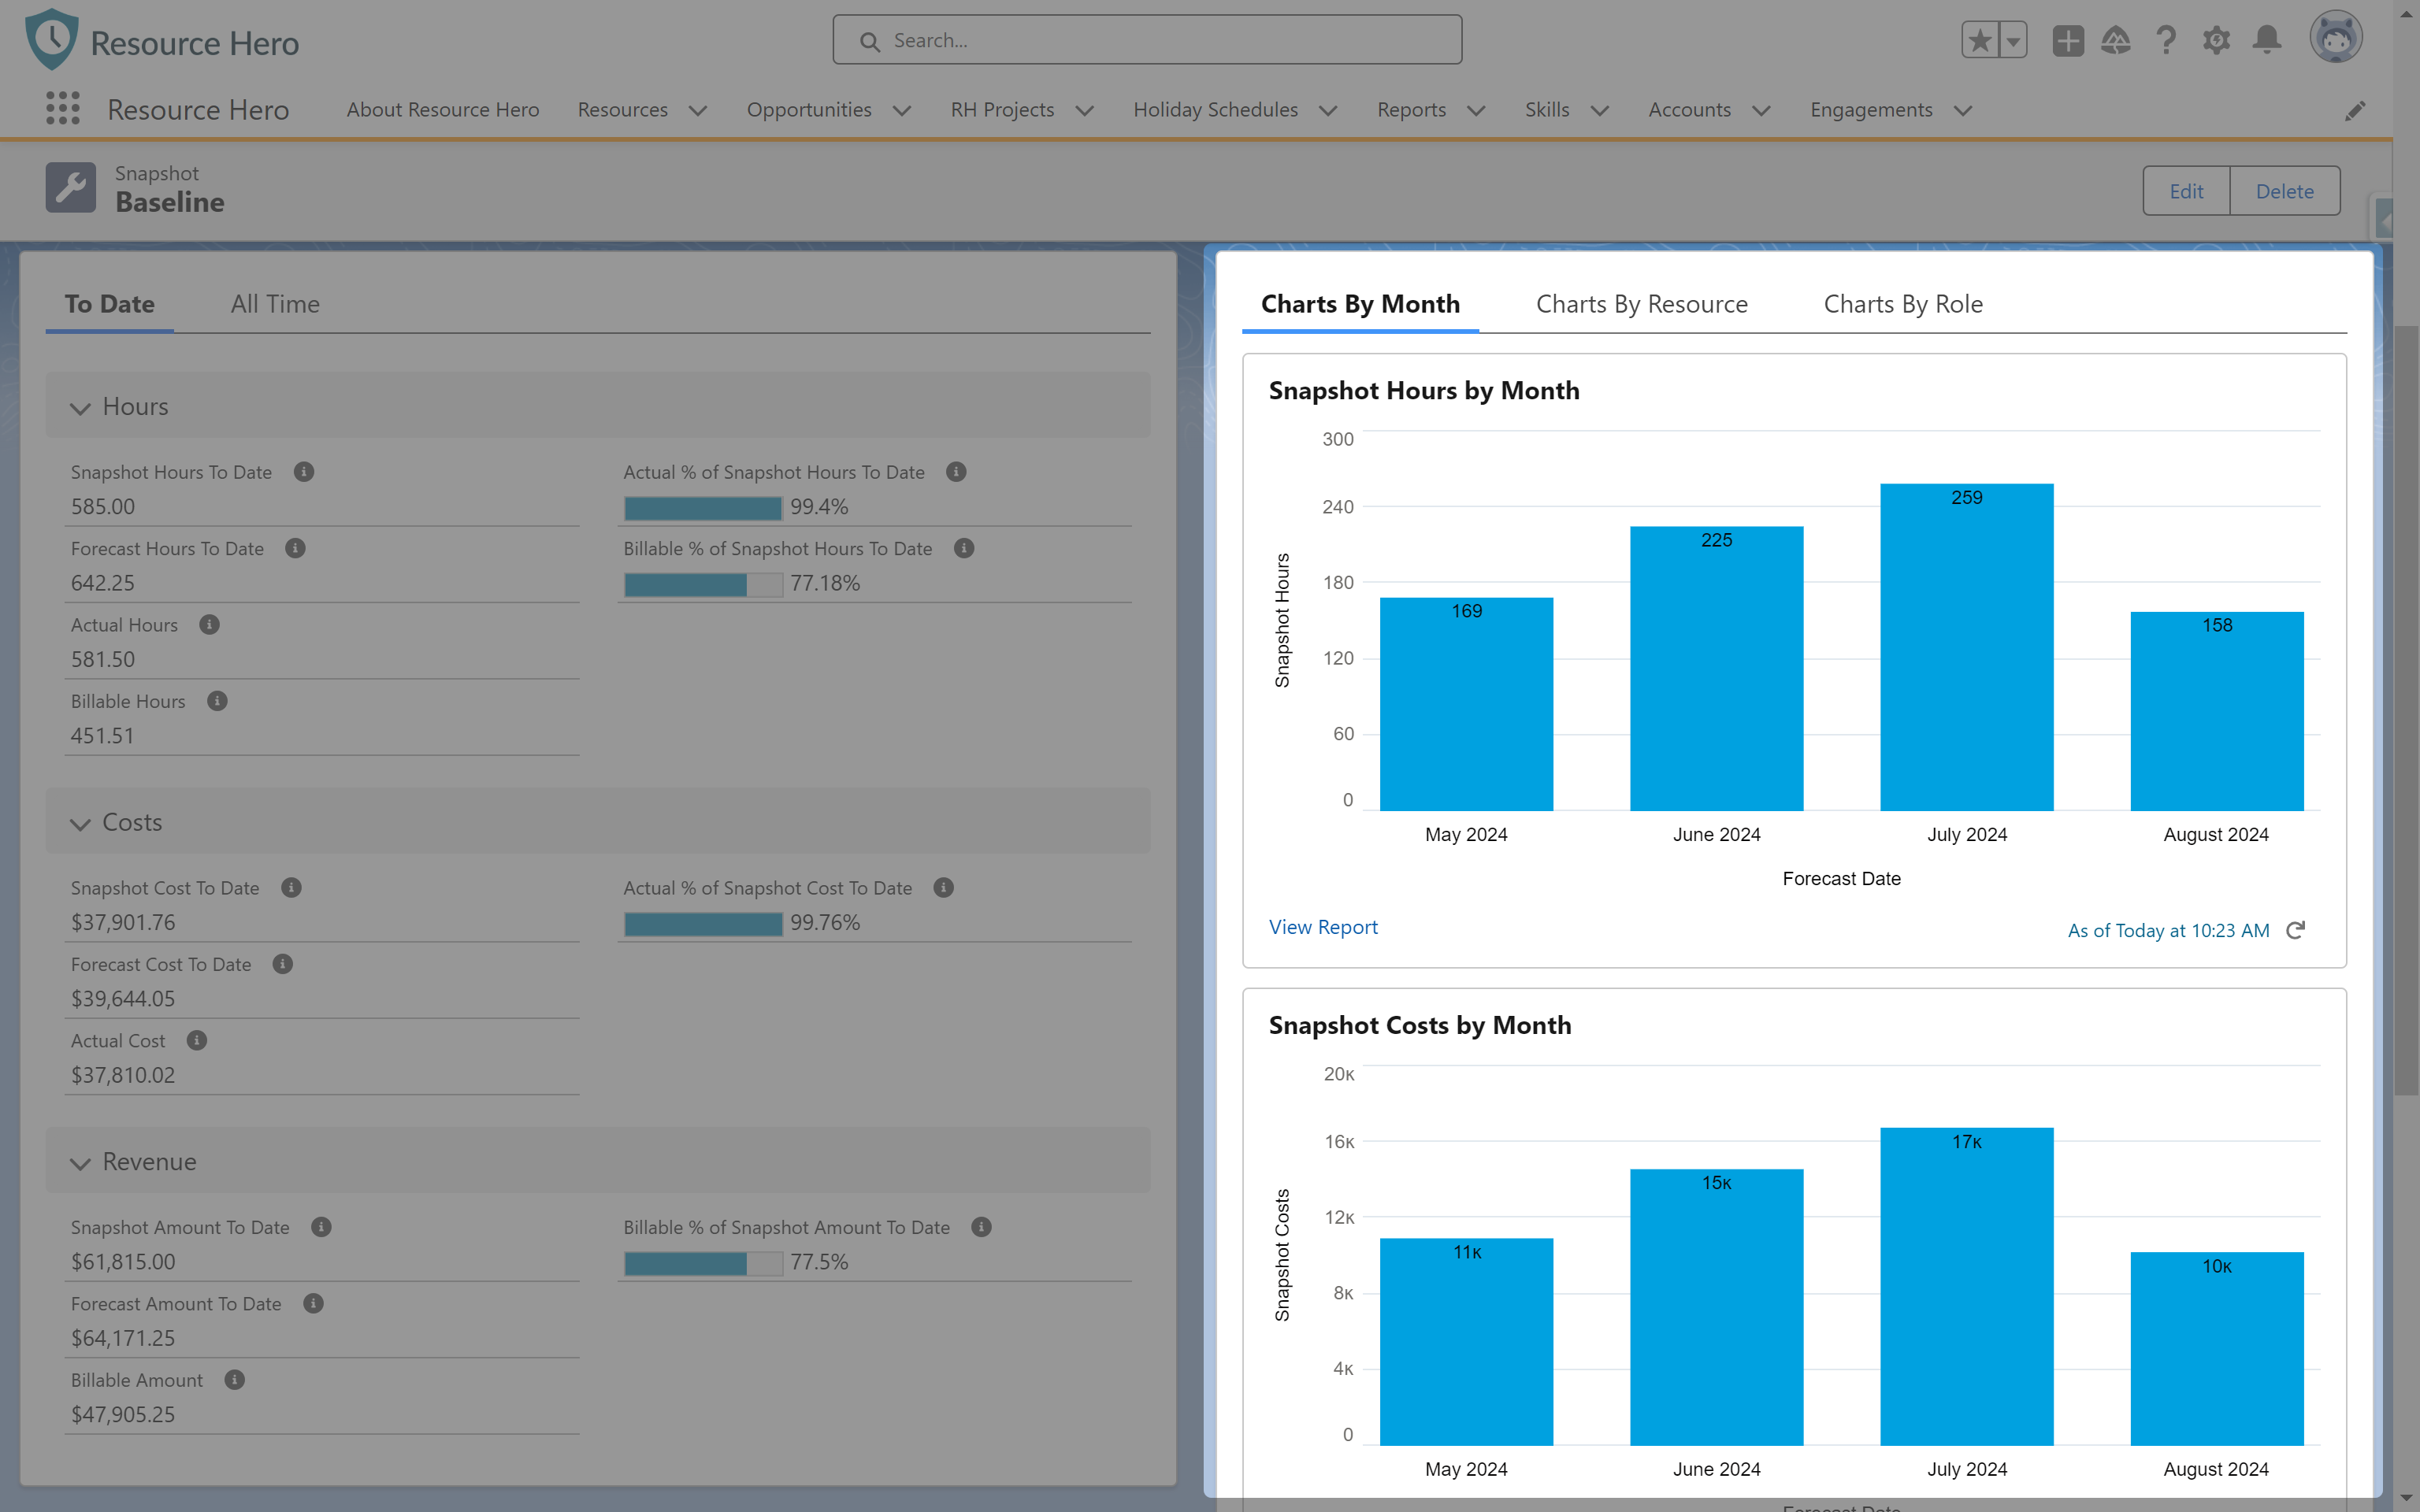The height and width of the screenshot is (1512, 2420).
Task: Click the June 2024 costs bar (15K)
Action: pyautogui.click(x=1716, y=1307)
